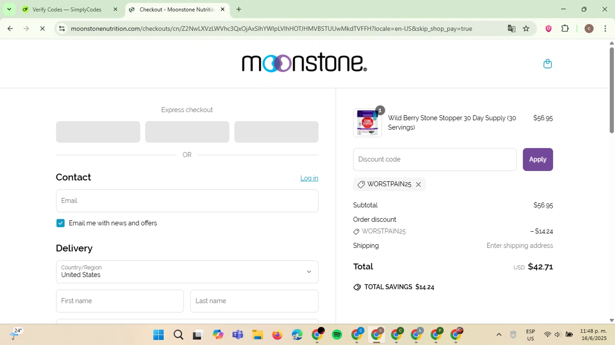Image resolution: width=615 pixels, height=345 pixels.
Task: Open the Chrome profile avatar
Action: coord(589,29)
